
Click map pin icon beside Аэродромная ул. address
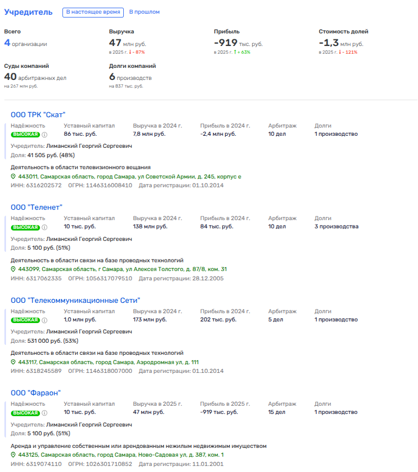point(14,362)
